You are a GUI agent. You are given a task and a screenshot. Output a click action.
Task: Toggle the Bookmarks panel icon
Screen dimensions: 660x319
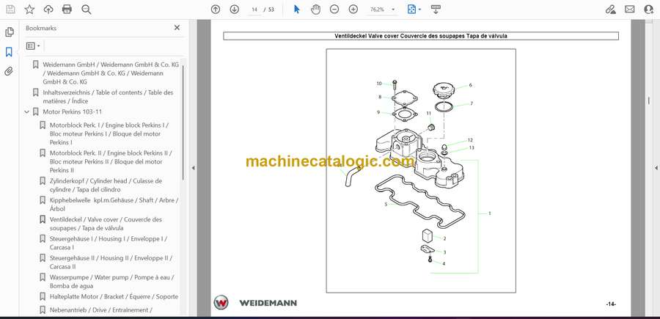pyautogui.click(x=9, y=52)
